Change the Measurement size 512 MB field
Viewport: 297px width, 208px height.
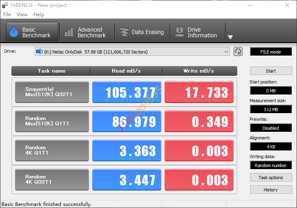point(271,109)
